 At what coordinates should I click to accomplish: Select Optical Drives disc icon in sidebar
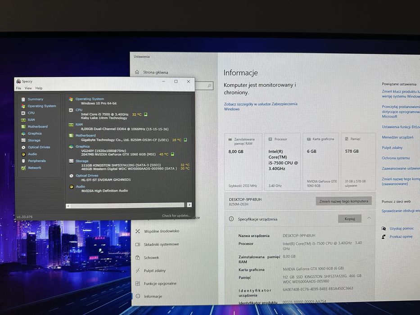[x=23, y=147]
